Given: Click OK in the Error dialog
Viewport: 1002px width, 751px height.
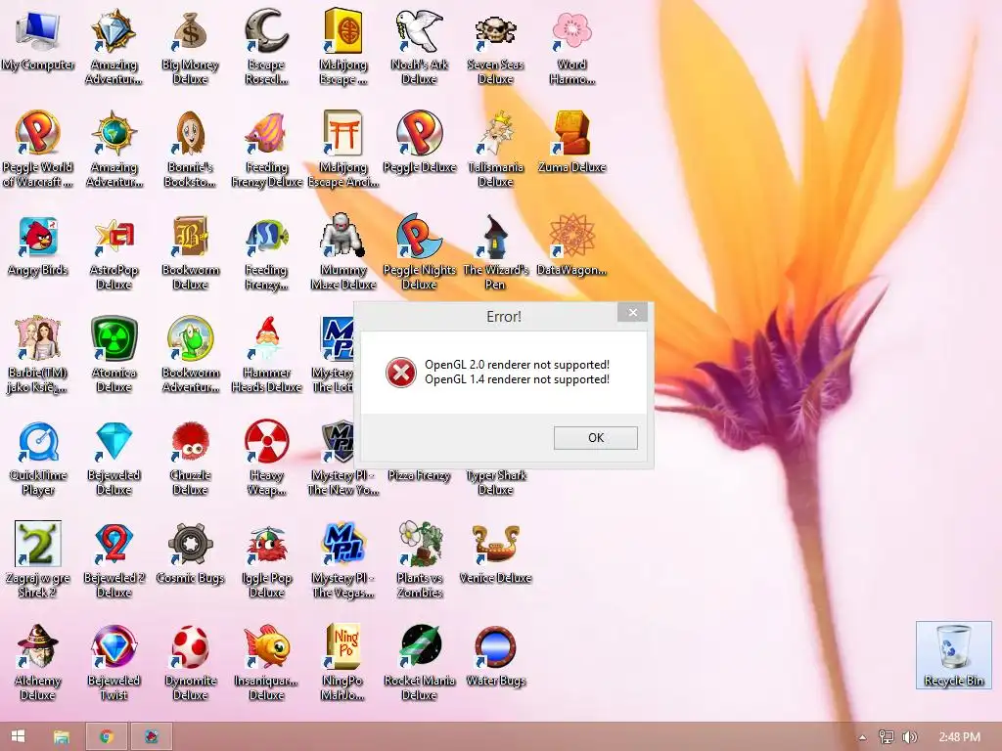Looking at the screenshot, I should [x=596, y=438].
